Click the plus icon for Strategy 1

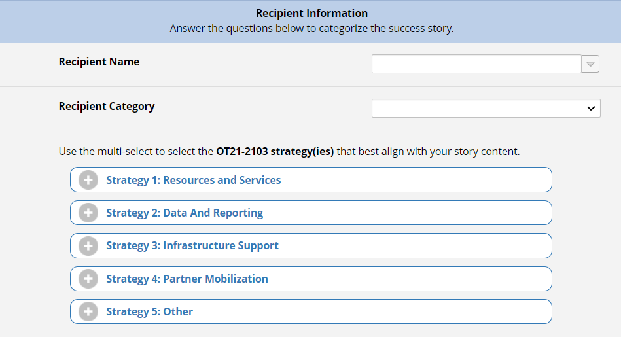[88, 180]
